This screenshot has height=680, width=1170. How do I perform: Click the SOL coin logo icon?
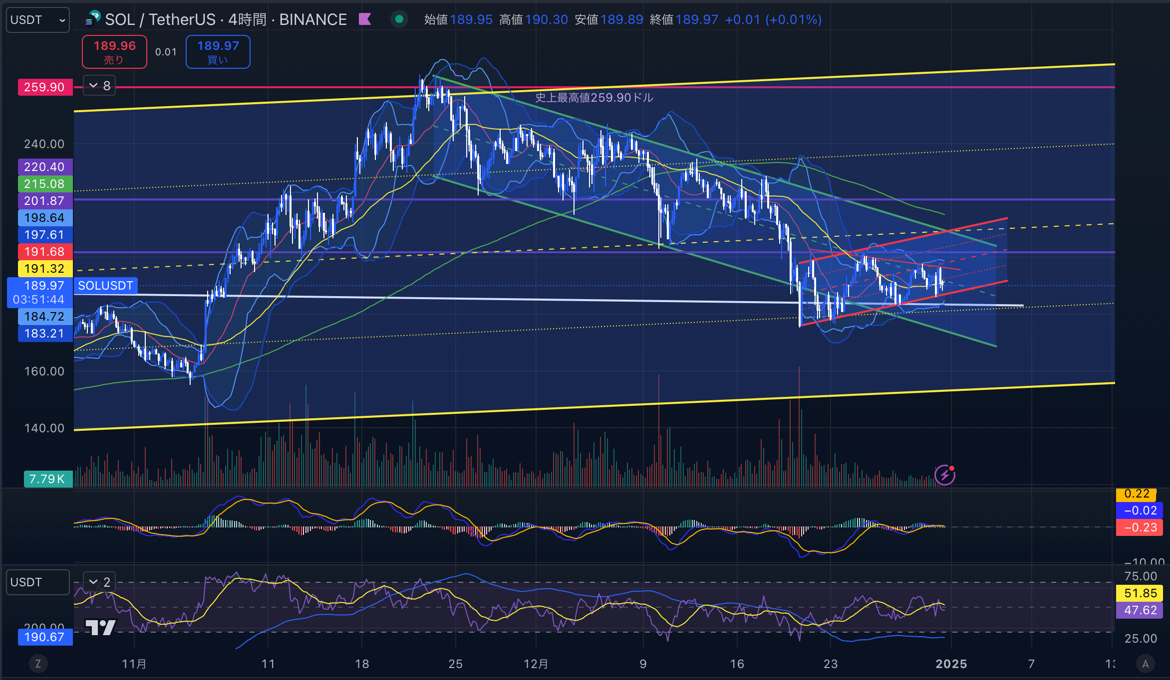[93, 19]
